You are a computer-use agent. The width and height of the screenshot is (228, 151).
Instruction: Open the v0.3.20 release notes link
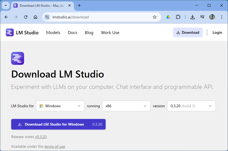[41, 137]
